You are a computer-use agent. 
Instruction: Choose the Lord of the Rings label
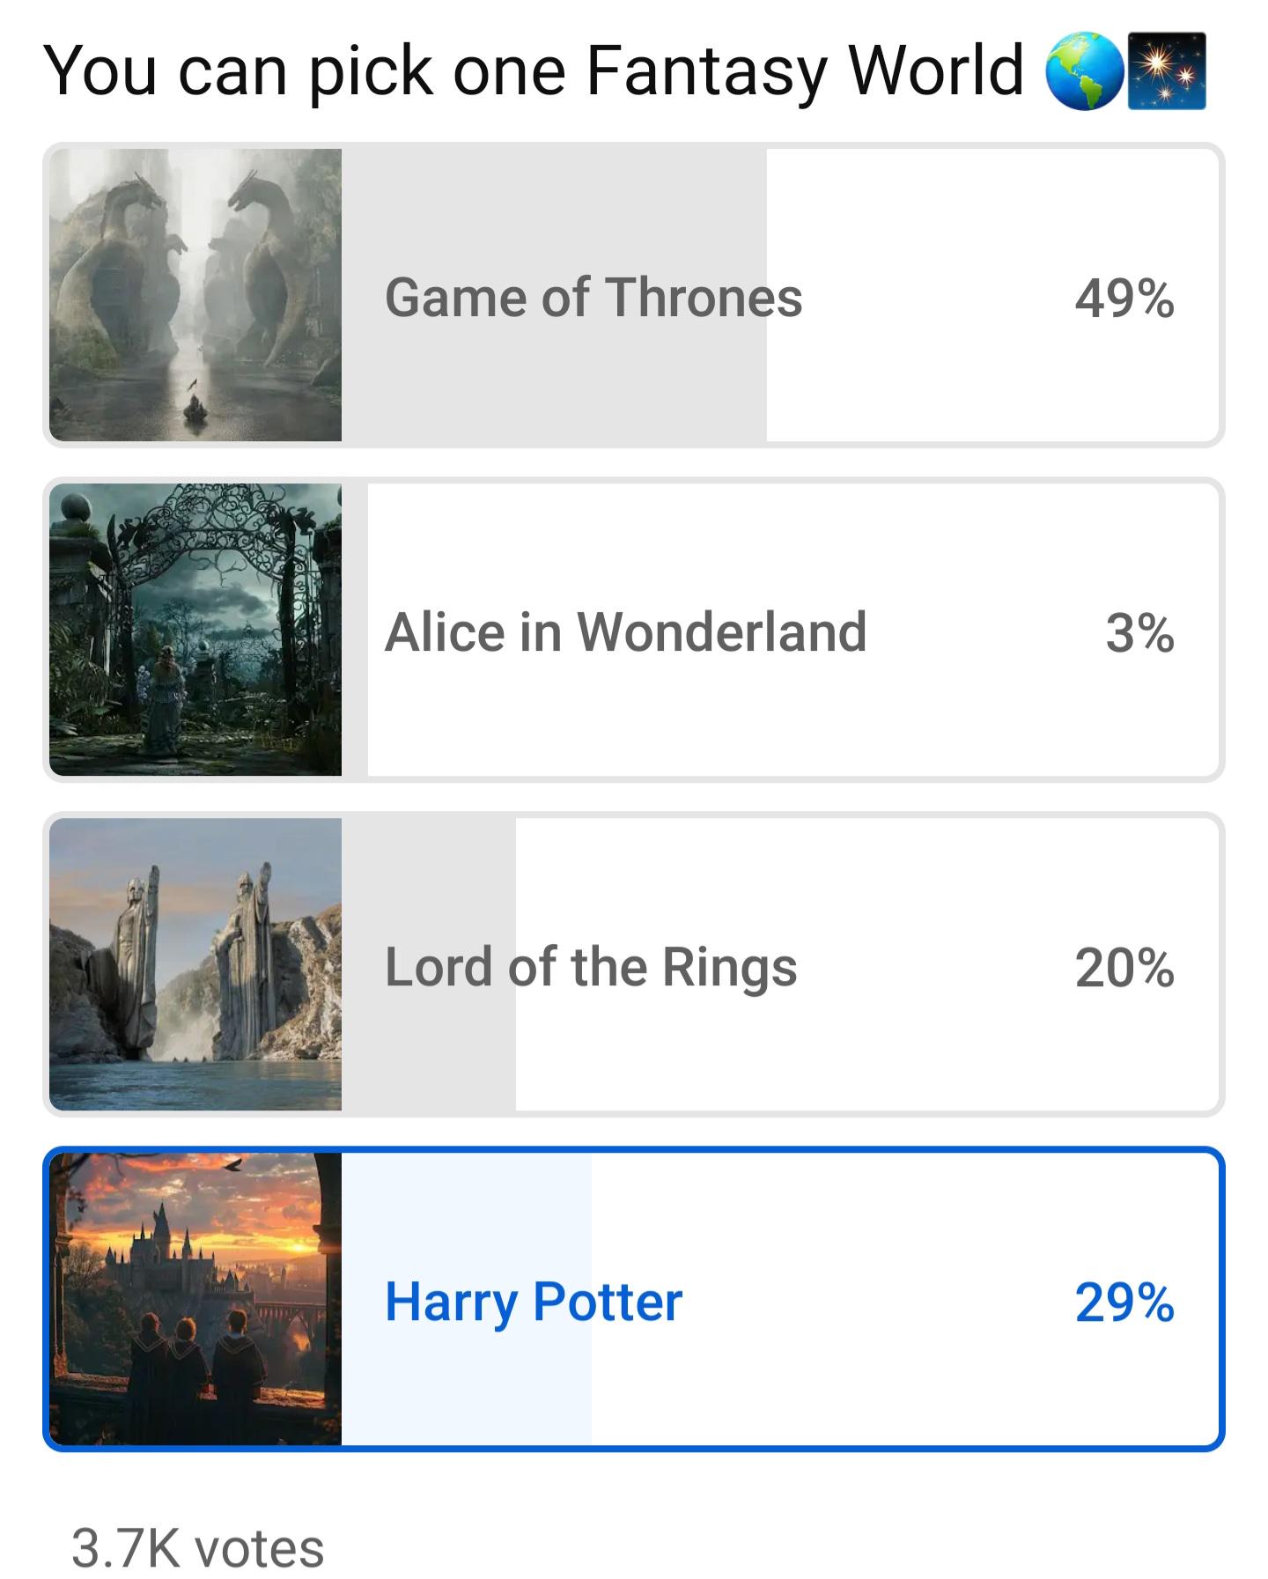[591, 967]
